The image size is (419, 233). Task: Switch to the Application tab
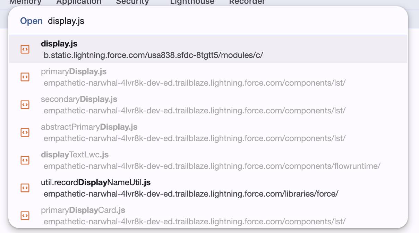pos(79,2)
